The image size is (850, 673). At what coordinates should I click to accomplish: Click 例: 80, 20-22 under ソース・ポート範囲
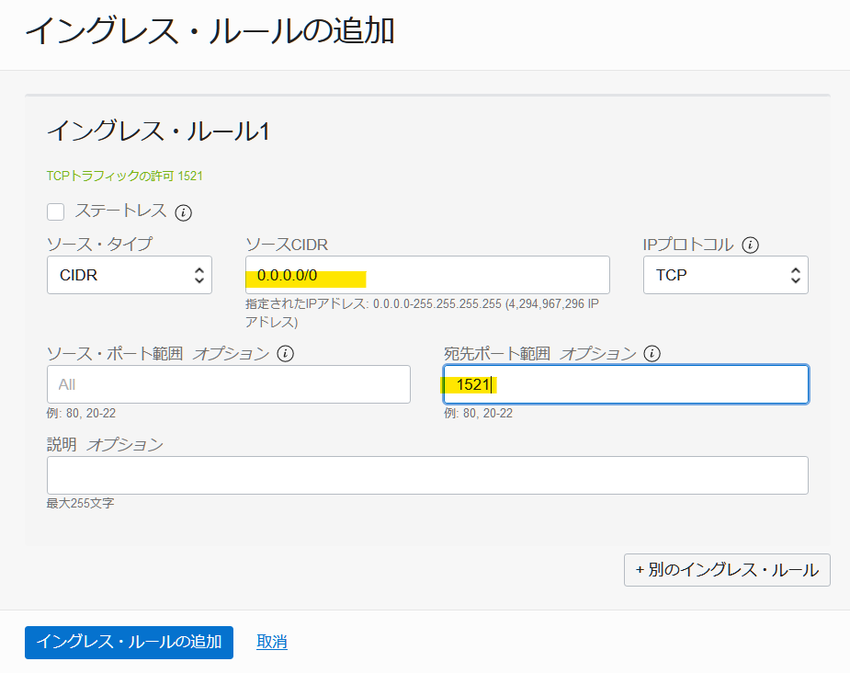pyautogui.click(x=81, y=413)
